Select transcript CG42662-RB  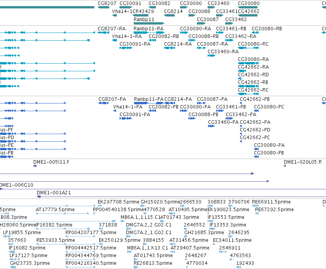pyautogui.click(x=248, y=86)
